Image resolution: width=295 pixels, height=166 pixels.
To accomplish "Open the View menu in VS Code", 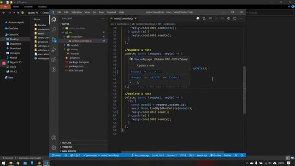I will 87,12.
